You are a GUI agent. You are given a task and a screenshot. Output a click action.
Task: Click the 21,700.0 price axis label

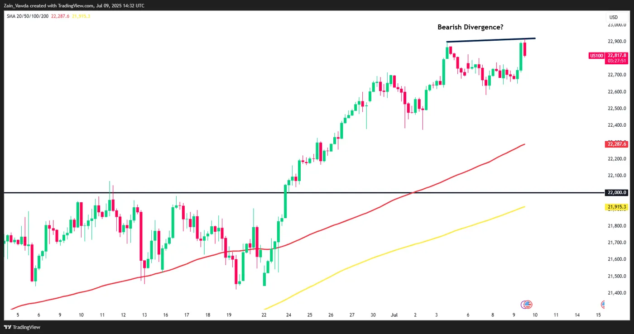pos(618,243)
